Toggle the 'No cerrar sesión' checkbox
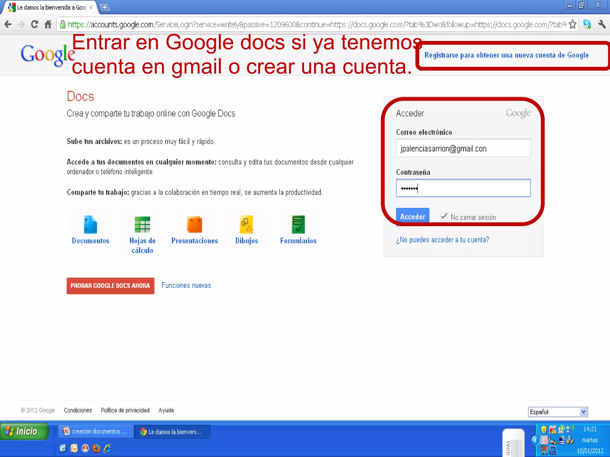610x457 pixels. click(x=444, y=217)
